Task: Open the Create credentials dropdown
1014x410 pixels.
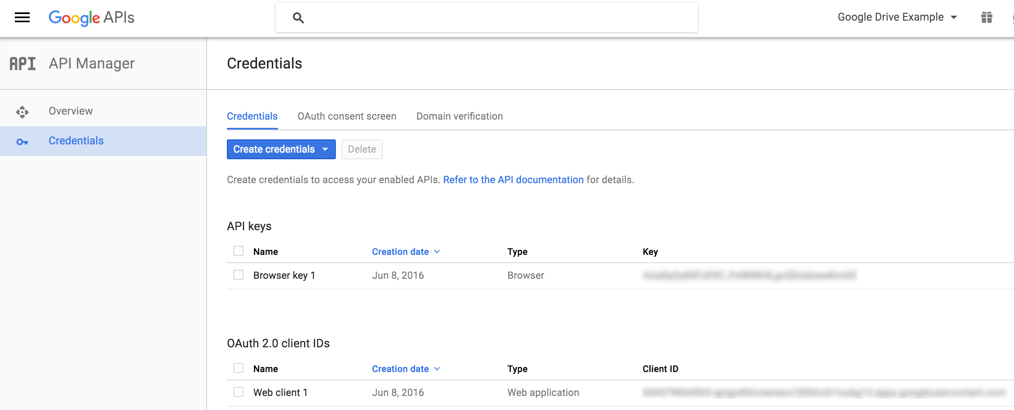Action: click(x=281, y=149)
